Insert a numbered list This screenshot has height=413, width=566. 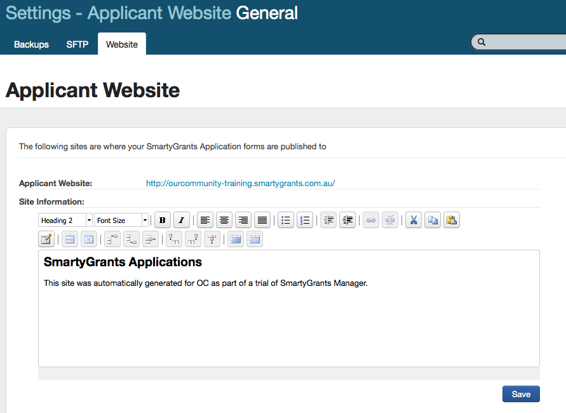[305, 220]
